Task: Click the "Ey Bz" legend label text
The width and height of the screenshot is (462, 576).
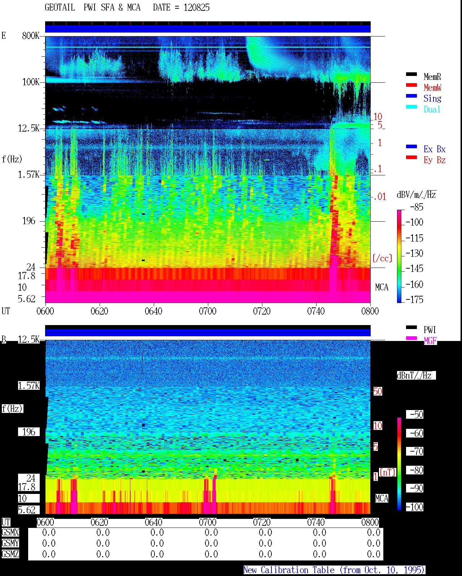Action: coord(435,160)
